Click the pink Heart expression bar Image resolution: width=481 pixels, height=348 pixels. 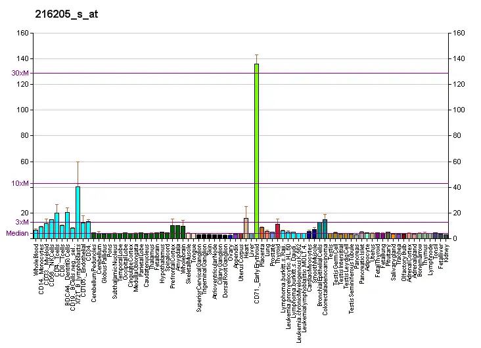point(246,227)
